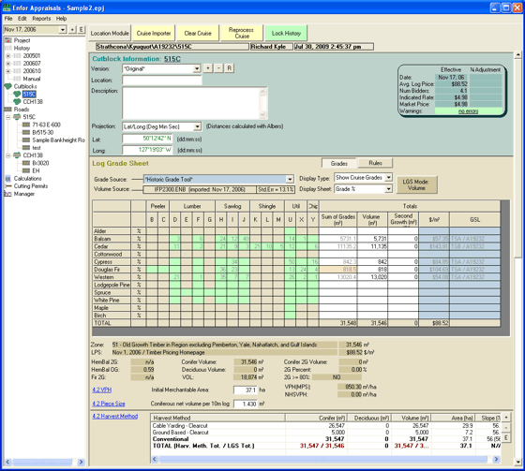Click the Cruise Importer button
This screenshot has height=471, width=525.
[x=154, y=33]
